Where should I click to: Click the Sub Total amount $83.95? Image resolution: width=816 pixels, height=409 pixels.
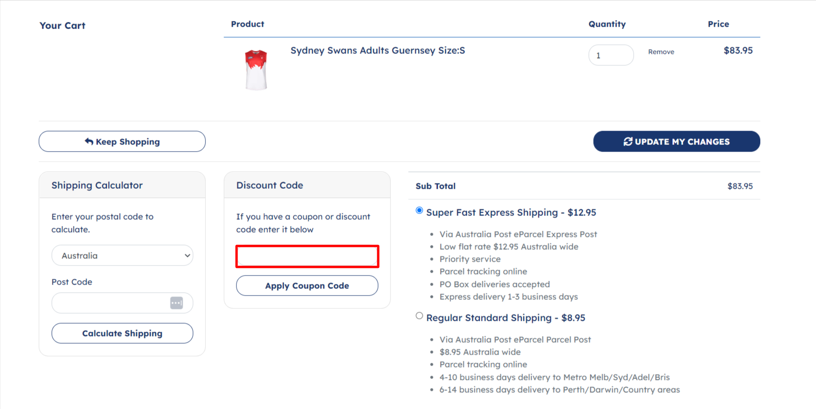point(740,186)
